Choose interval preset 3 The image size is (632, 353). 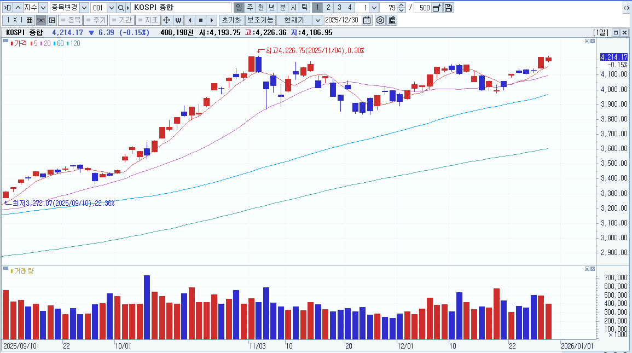click(x=339, y=8)
